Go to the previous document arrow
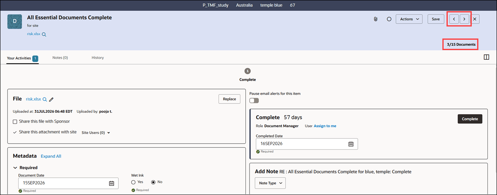Viewport: 497px width, 195px height. [454, 19]
